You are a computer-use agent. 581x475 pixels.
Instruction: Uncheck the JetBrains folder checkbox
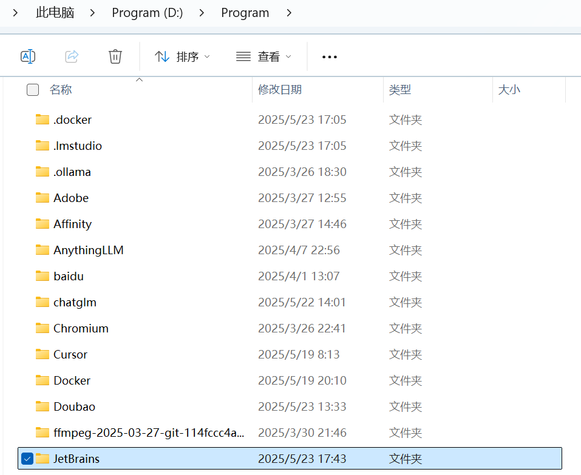tap(27, 459)
